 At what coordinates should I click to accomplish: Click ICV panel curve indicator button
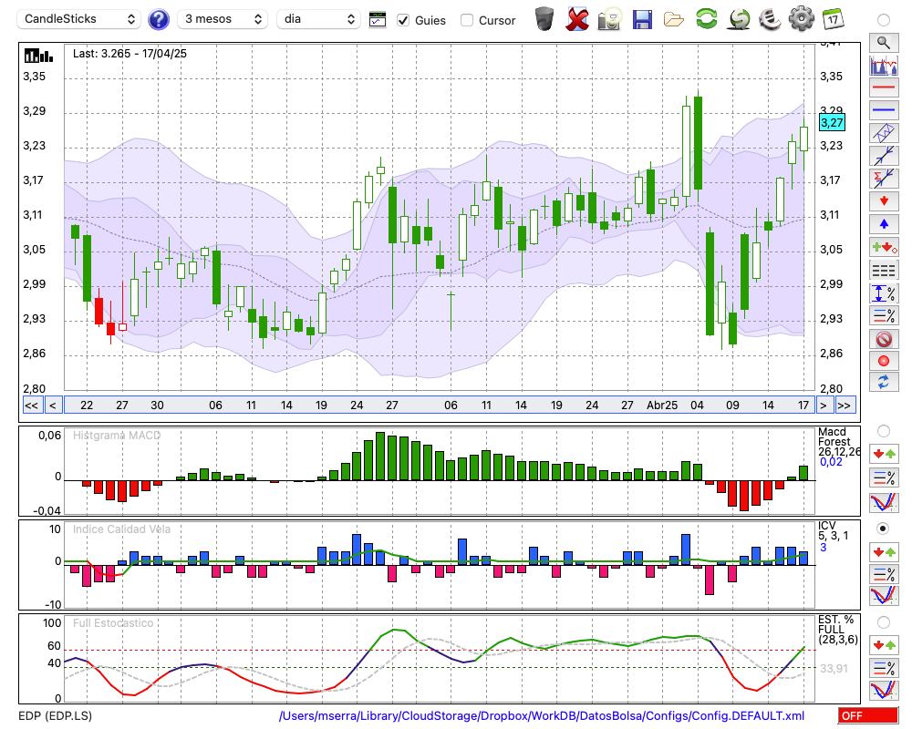pyautogui.click(x=884, y=596)
